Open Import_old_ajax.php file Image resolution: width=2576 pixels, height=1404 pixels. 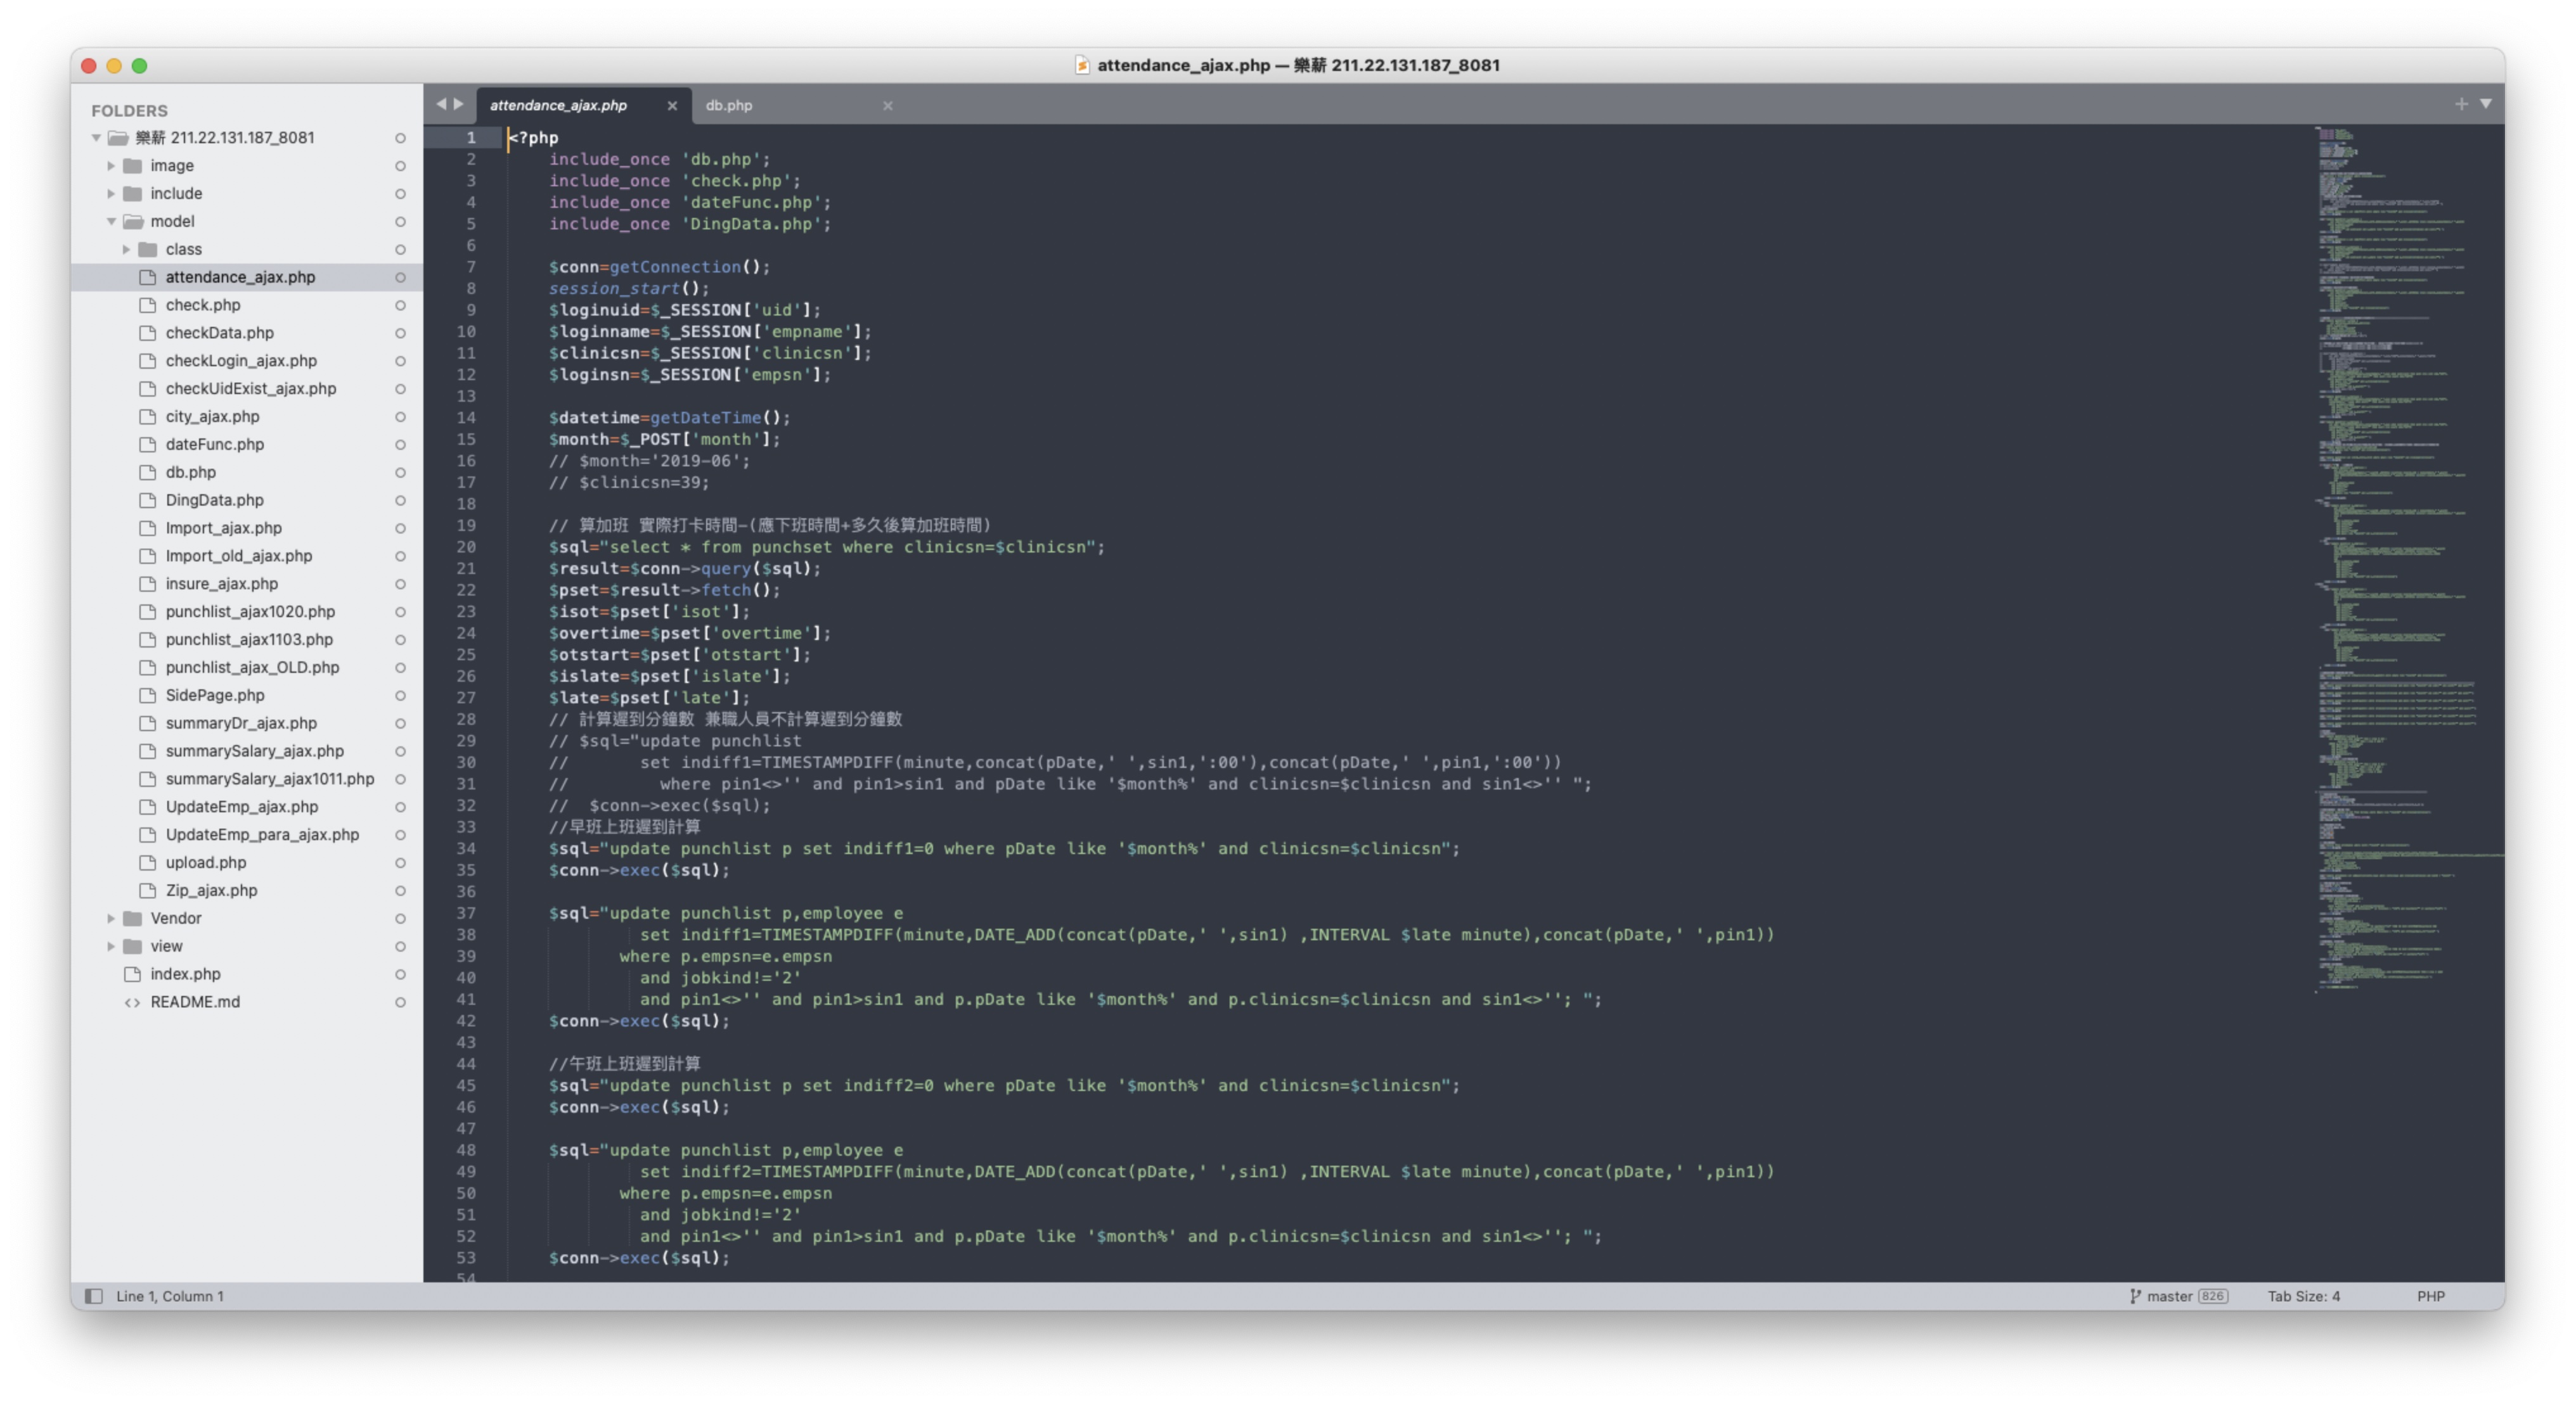coord(239,556)
